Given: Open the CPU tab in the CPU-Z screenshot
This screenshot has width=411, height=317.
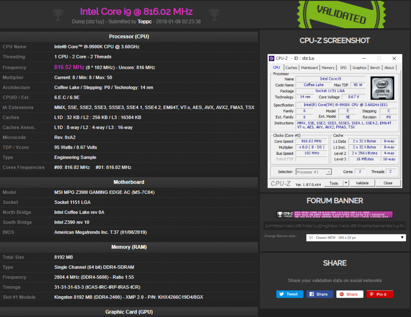Looking at the screenshot, I should pos(276,68).
